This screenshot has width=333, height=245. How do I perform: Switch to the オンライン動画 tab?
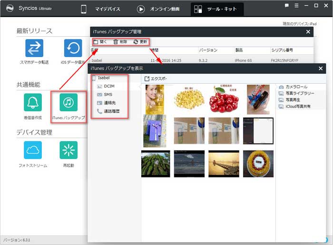click(x=158, y=9)
